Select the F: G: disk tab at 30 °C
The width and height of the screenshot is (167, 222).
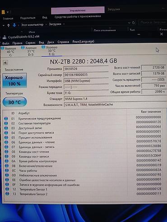click(x=51, y=51)
